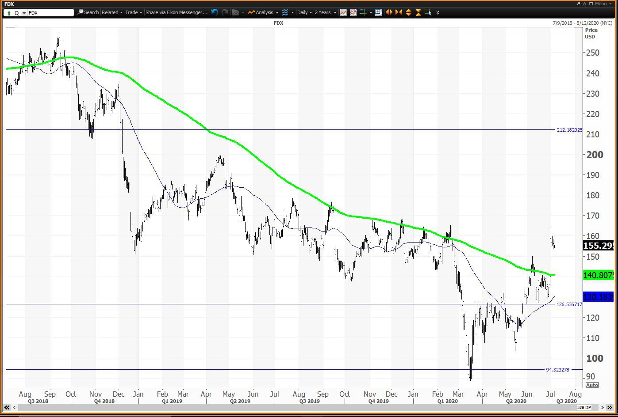Image resolution: width=618 pixels, height=417 pixels.
Task: Click the 529 DP data points label
Action: click(584, 407)
